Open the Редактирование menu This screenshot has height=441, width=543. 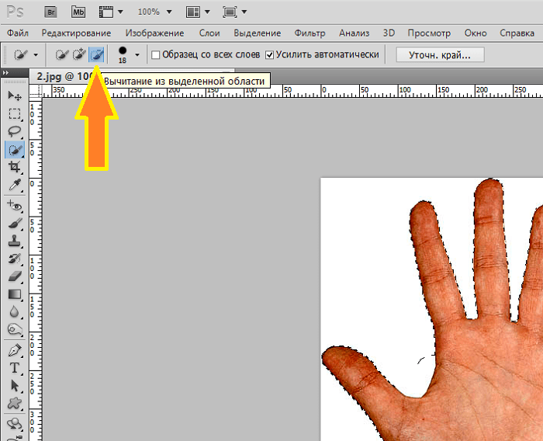click(76, 33)
